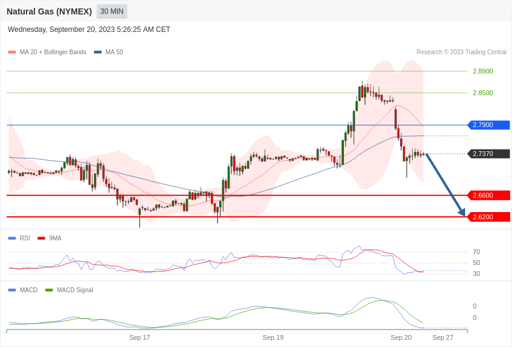The height and width of the screenshot is (347, 512).
Task: Click the black 2.7370 current price tag
Action: coord(489,154)
